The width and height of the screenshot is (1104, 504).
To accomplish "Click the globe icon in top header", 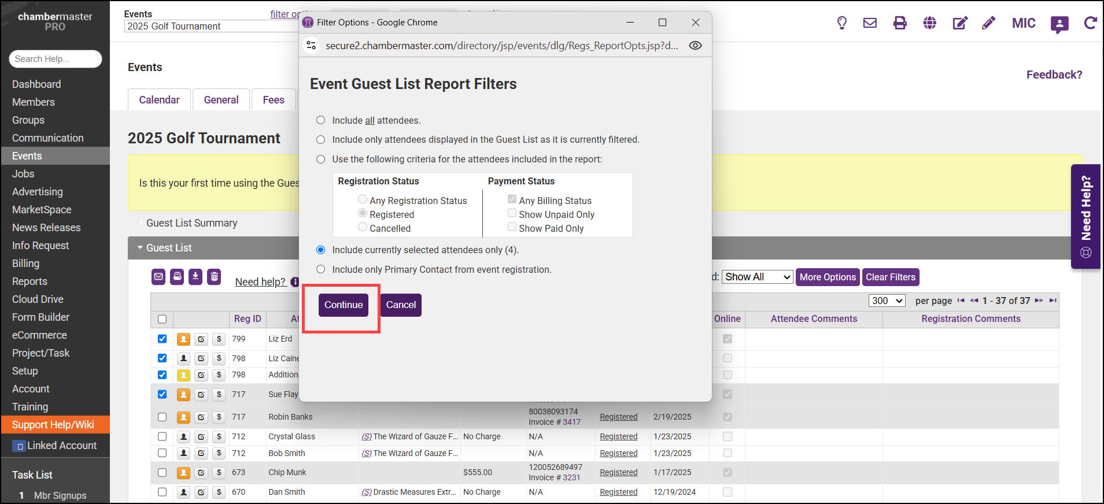I will tap(930, 23).
